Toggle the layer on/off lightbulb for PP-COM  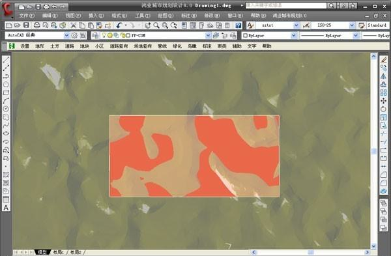(x=104, y=35)
